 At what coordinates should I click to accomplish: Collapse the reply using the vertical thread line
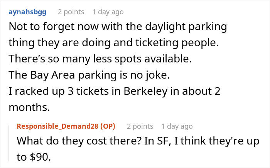10,143
